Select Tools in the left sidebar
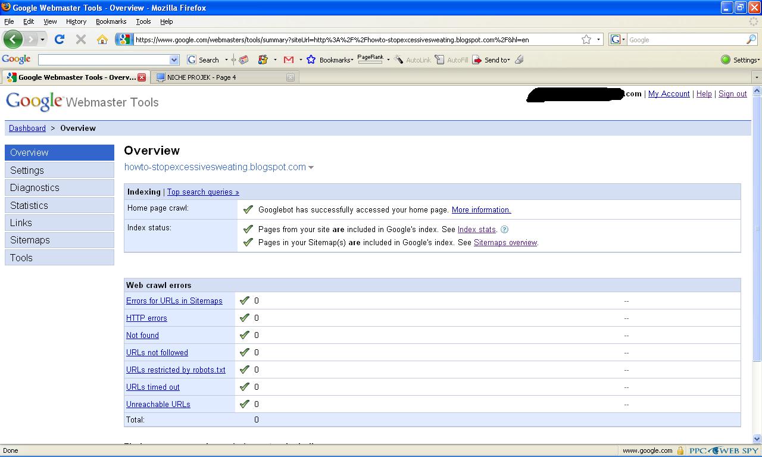 (60, 258)
